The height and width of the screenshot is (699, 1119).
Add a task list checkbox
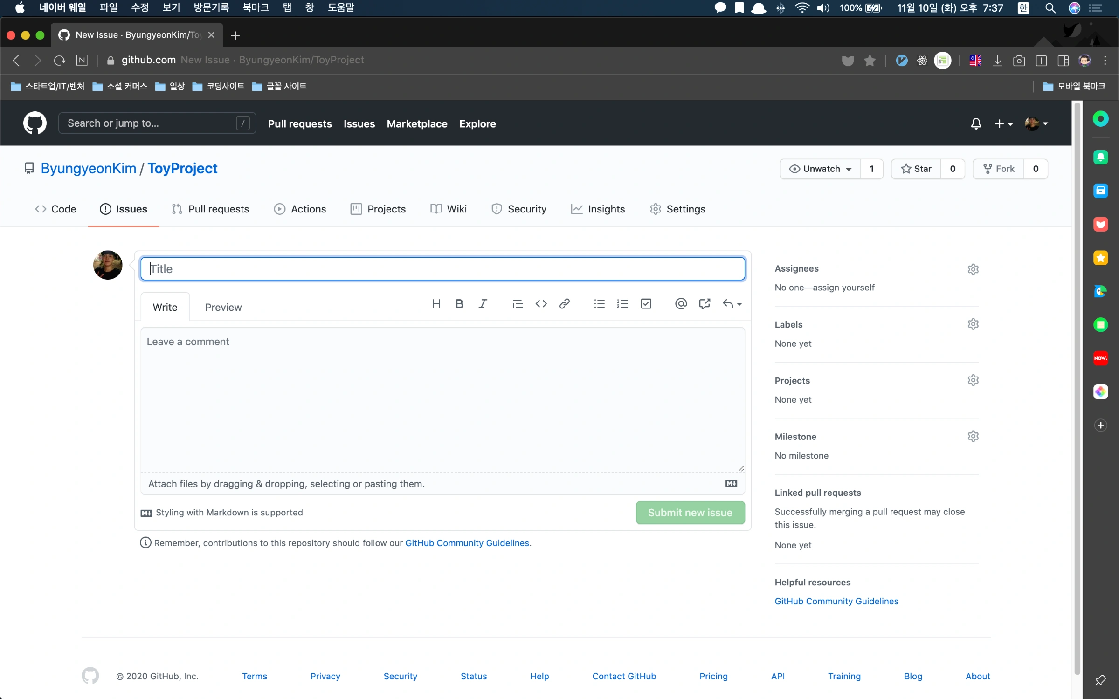646,304
